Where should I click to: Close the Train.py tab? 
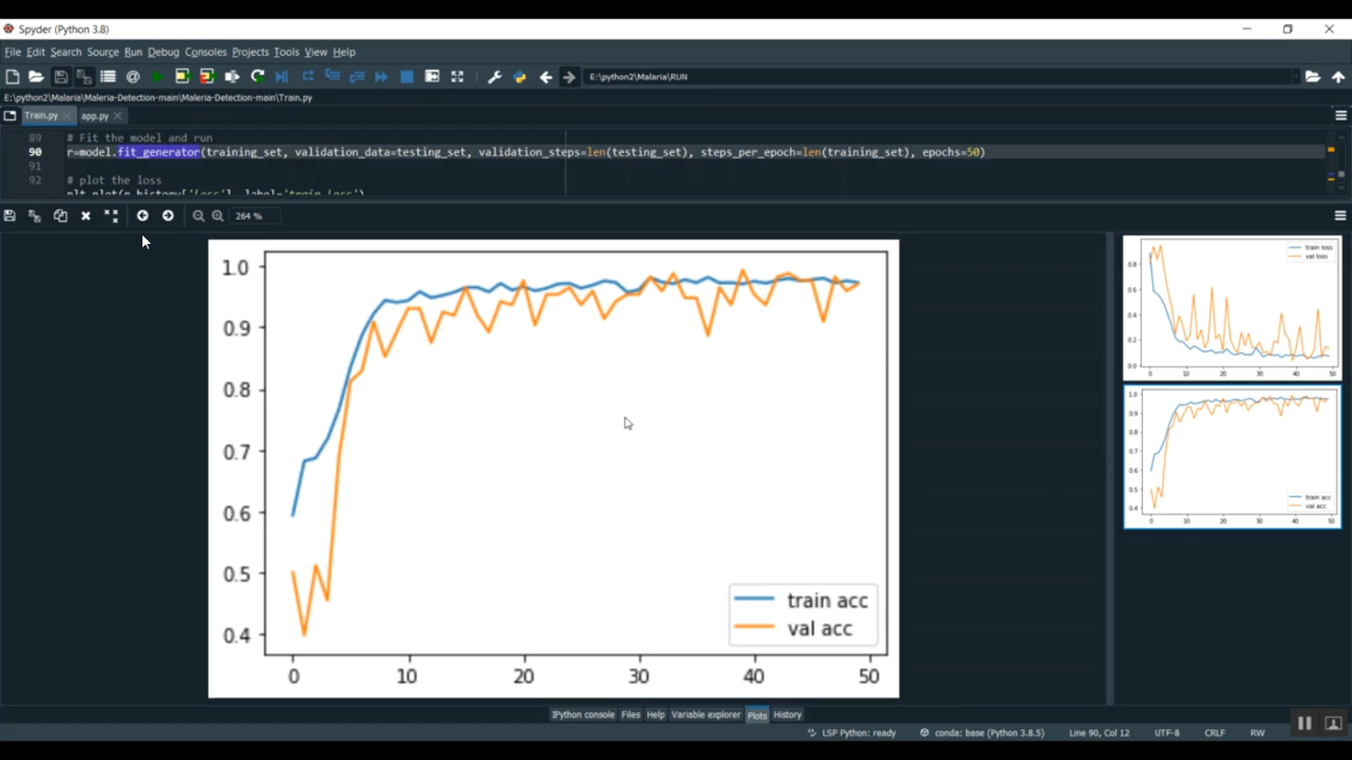68,116
